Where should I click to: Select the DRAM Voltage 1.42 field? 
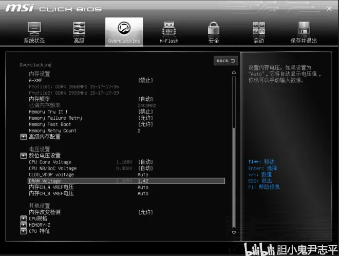(143, 181)
